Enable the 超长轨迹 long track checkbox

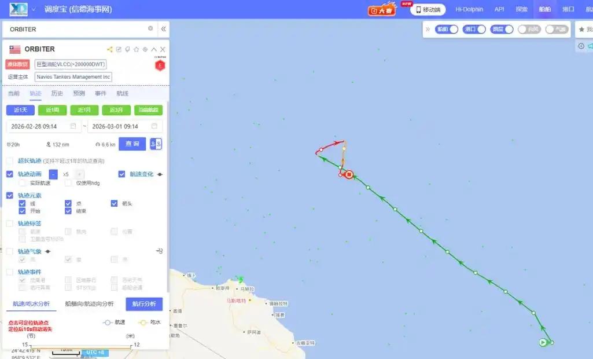tap(10, 160)
